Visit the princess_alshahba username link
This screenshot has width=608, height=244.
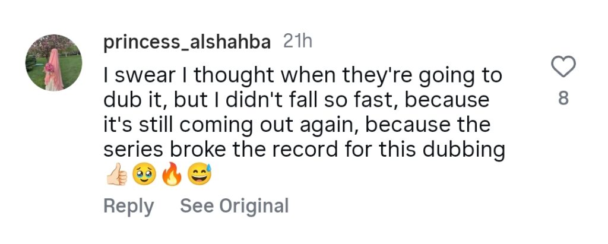(x=188, y=43)
